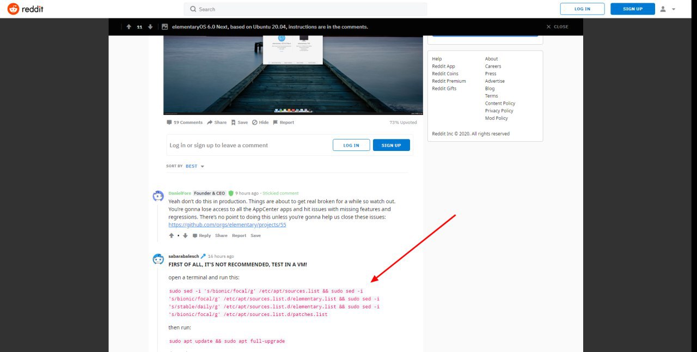The image size is (697, 352).
Task: Open DanielFore's avatar
Action: [158, 196]
